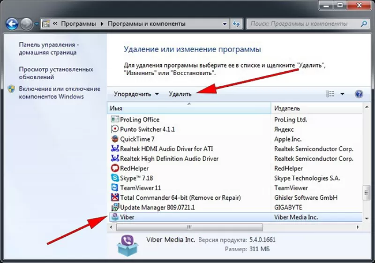Click the large Viber icon in details pane
This screenshot has height=263, width=375.
coord(127,245)
